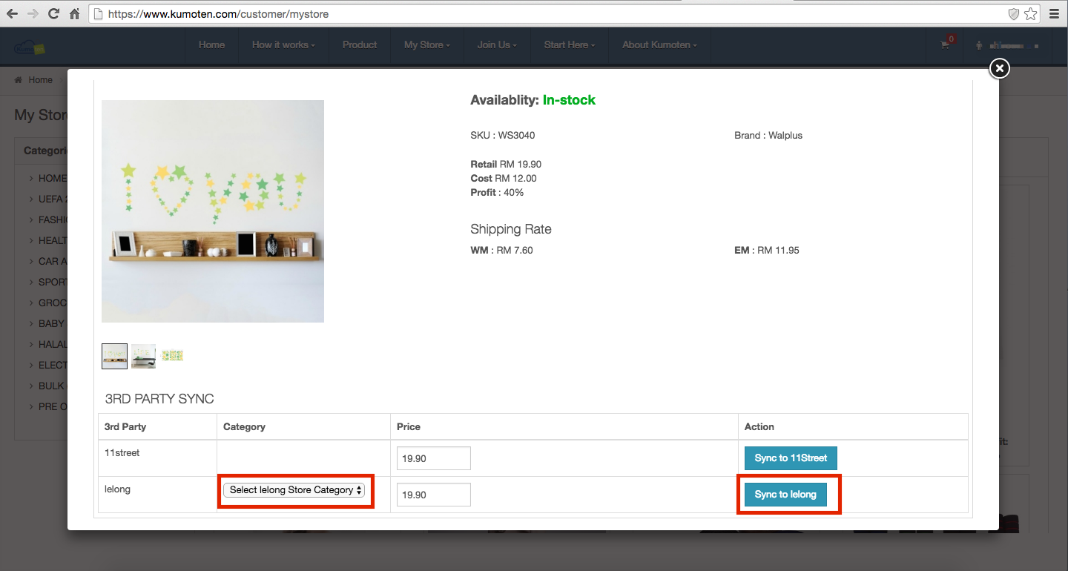The width and height of the screenshot is (1068, 571).
Task: Focus the address bar URL
Action: 549,14
